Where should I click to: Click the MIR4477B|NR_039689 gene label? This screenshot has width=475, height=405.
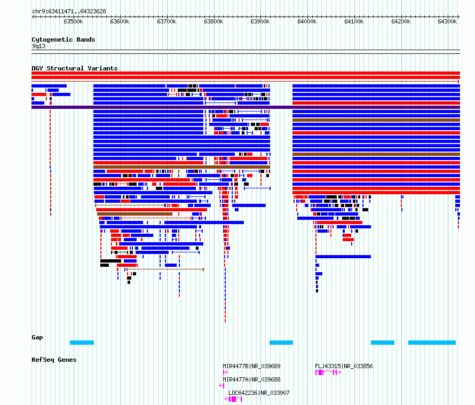coord(251,366)
